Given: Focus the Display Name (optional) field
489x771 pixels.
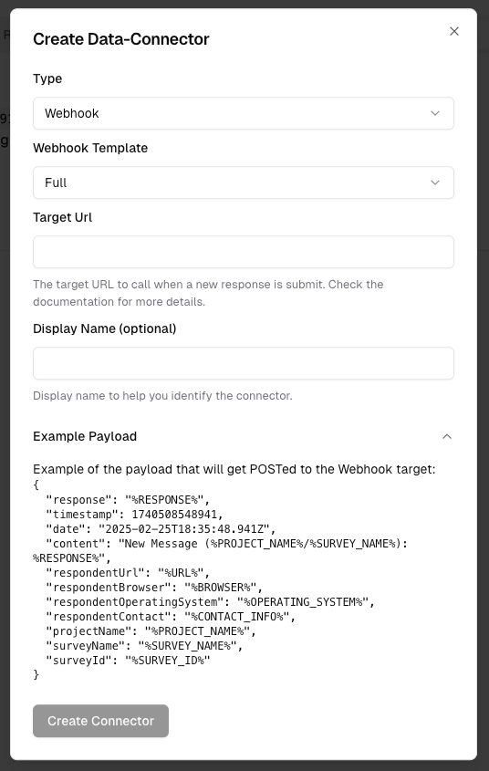Looking at the screenshot, I should pos(244,363).
